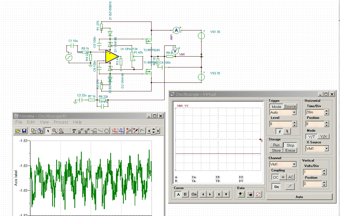Open trigger mode Auto dropdown

[294, 113]
